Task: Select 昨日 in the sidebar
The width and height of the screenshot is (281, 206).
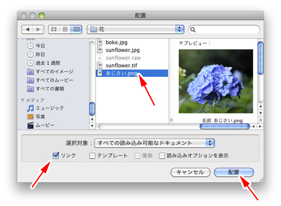Action: tap(40, 54)
